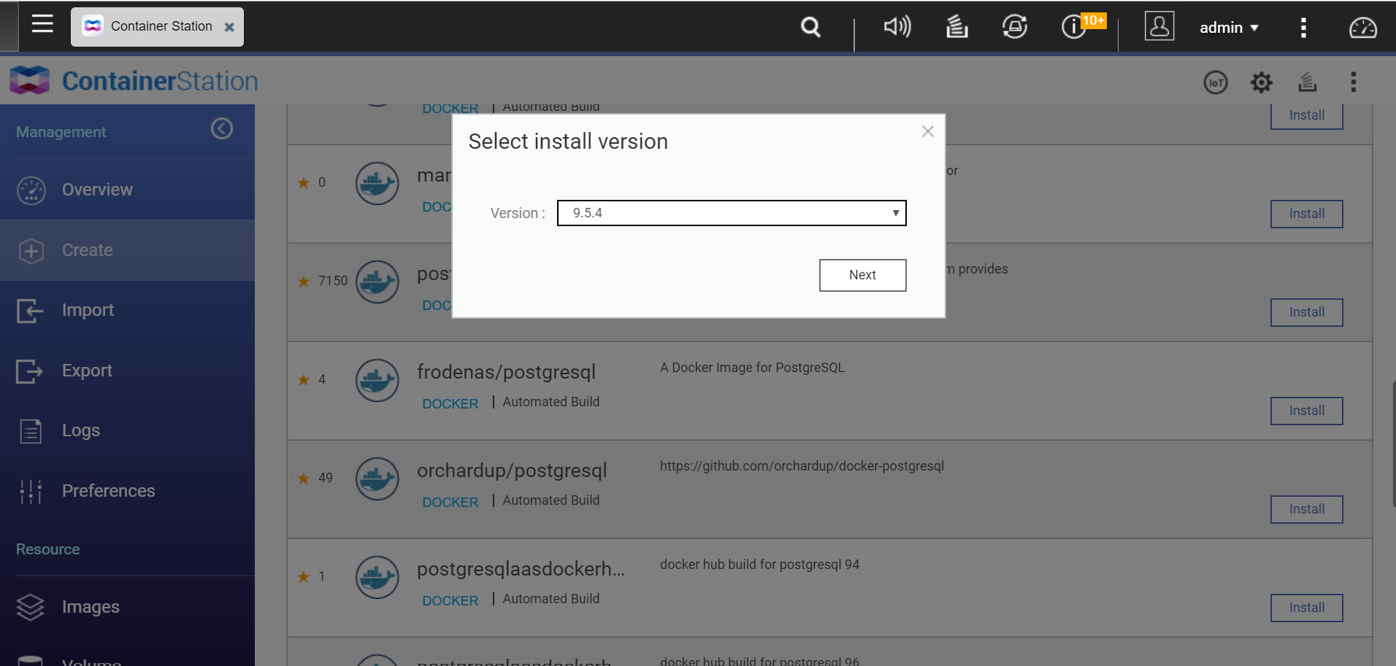Close the Select install version dialog
The image size is (1396, 666).
click(x=927, y=131)
